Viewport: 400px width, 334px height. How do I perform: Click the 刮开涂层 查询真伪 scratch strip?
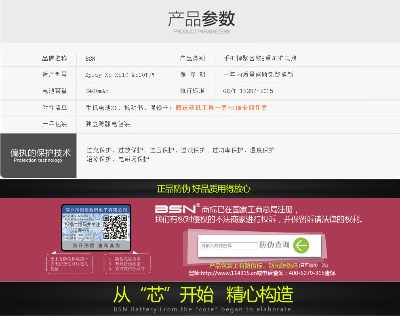(x=96, y=245)
